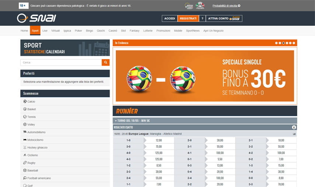
Task: Open the Home menu item
Action: tap(24, 31)
